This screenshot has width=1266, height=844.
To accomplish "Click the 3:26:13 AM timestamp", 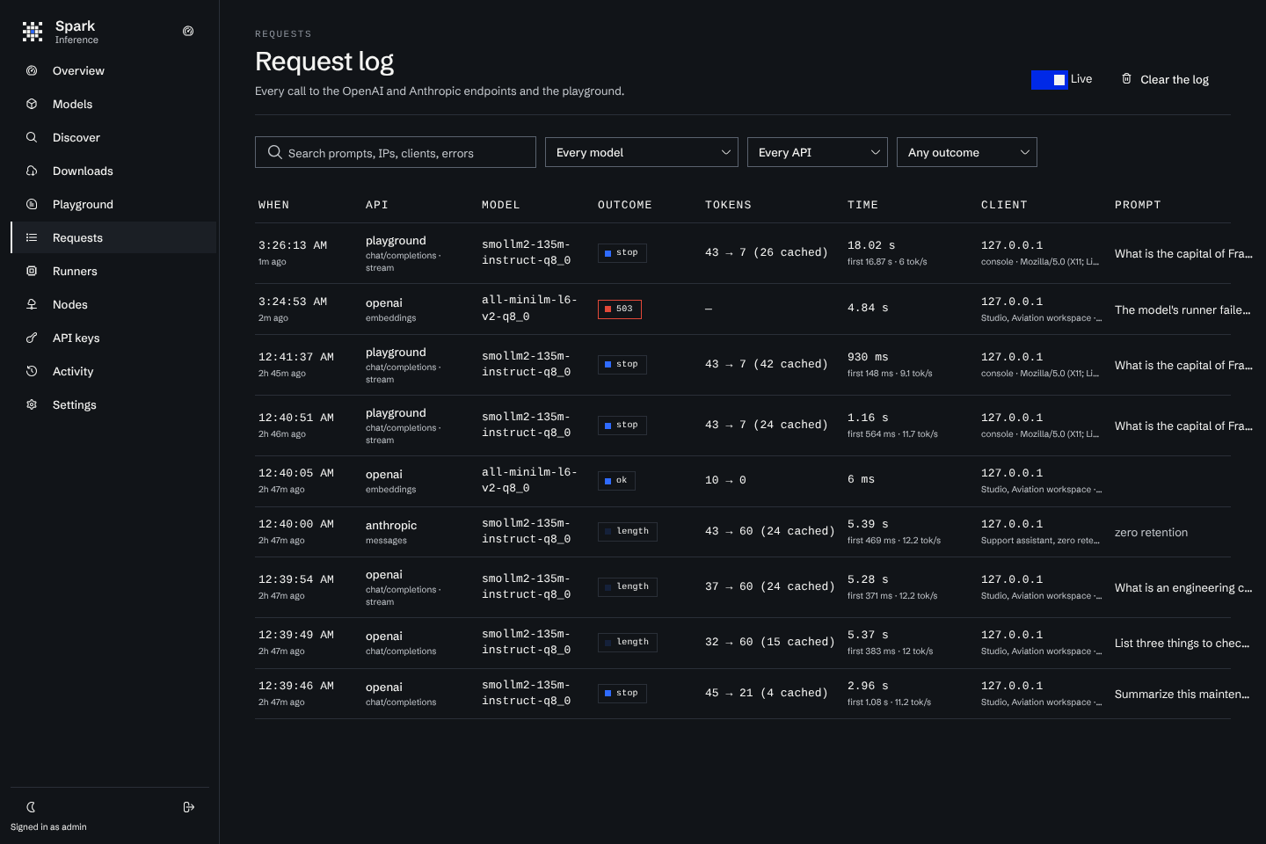I will 293,245.
